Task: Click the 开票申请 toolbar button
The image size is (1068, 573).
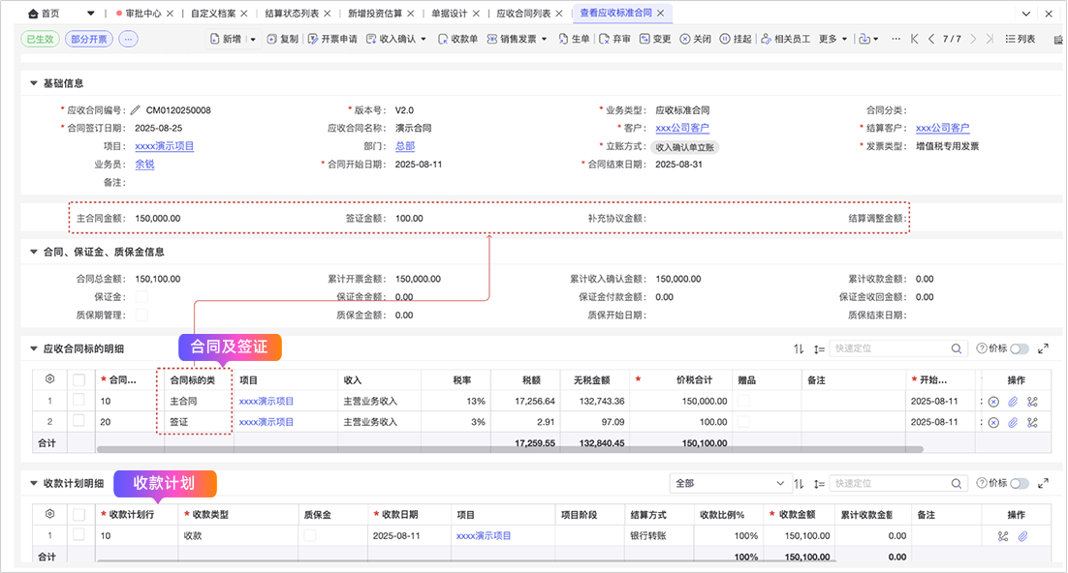Action: [332, 40]
